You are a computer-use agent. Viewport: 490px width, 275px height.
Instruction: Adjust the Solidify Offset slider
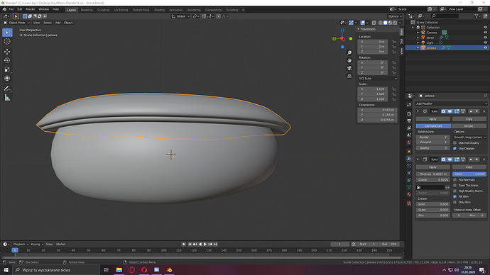[469, 174]
